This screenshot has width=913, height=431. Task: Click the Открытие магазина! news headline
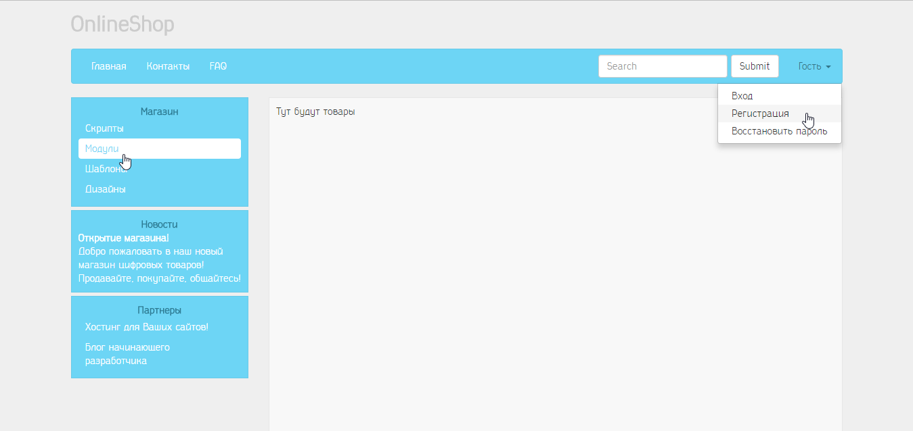[123, 238]
